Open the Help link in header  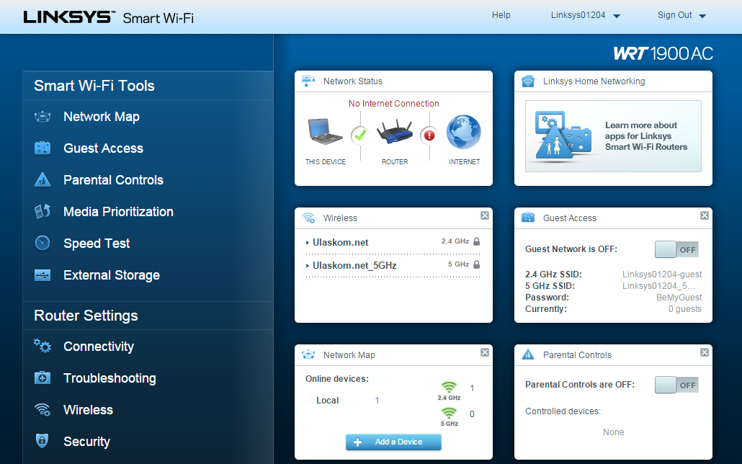coord(501,15)
